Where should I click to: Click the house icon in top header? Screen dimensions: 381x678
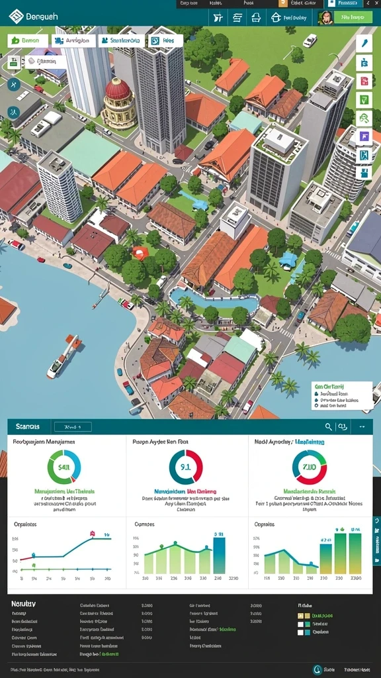tap(275, 18)
